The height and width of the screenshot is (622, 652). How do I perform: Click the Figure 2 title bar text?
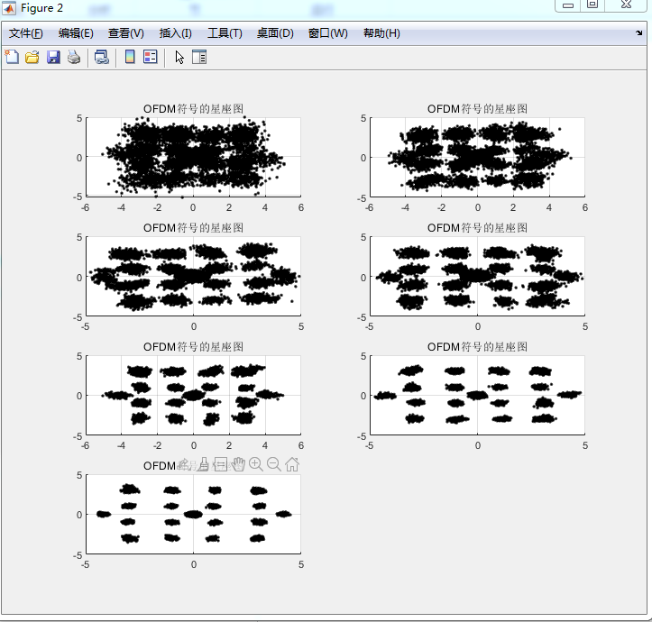tap(41, 8)
